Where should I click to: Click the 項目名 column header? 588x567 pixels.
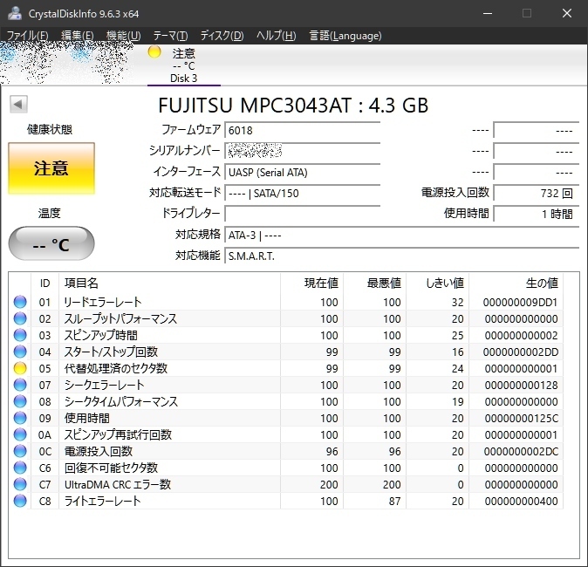pyautogui.click(x=169, y=283)
